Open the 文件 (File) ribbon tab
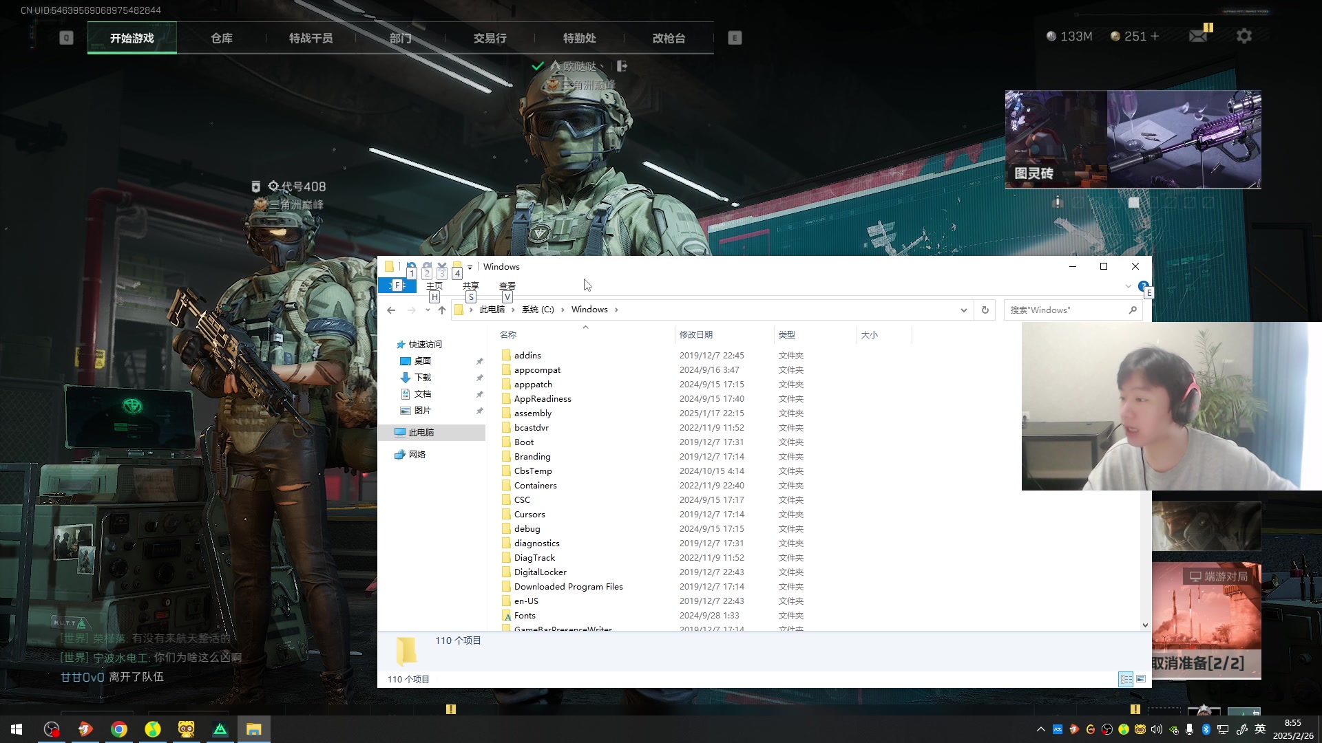This screenshot has width=1322, height=743. 397,286
